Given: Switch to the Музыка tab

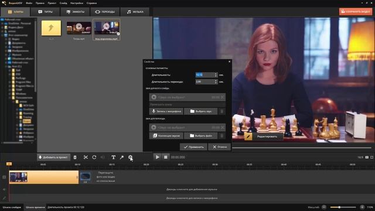Looking at the screenshot, I should tap(135, 12).
